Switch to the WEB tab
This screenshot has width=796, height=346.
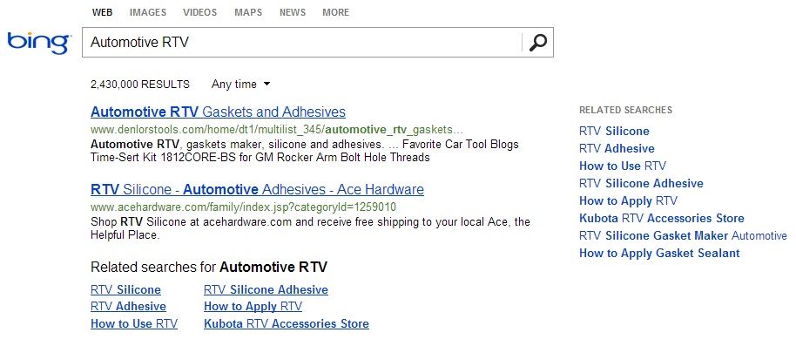point(103,12)
